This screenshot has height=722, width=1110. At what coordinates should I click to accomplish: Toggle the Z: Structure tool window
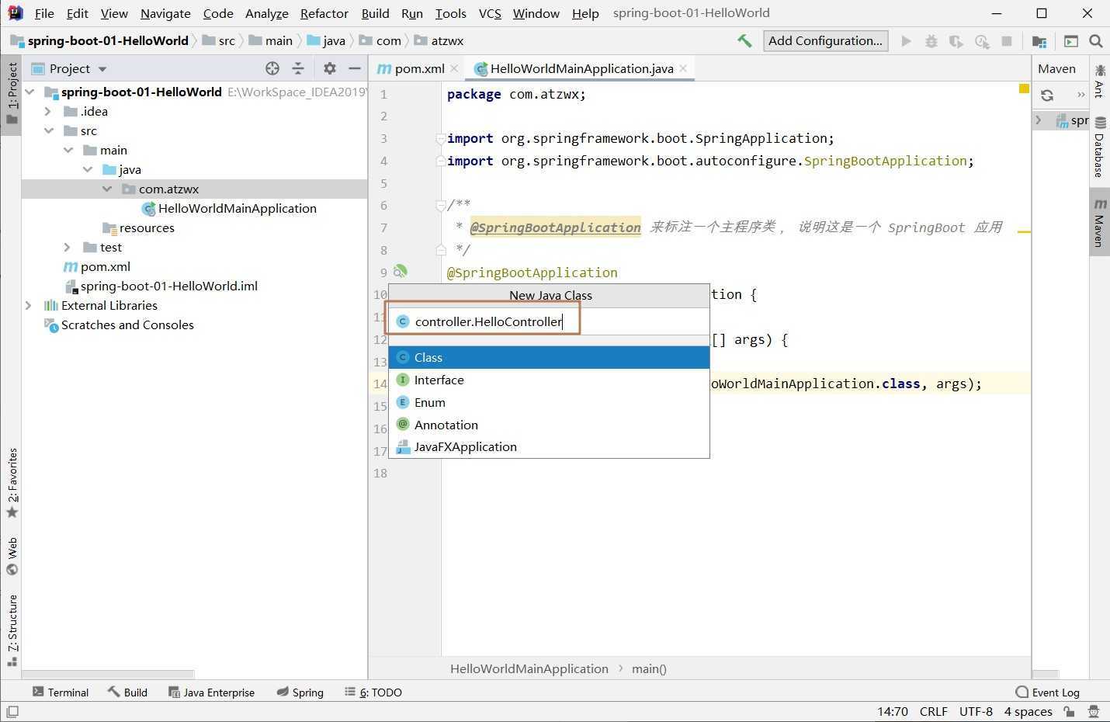click(12, 630)
